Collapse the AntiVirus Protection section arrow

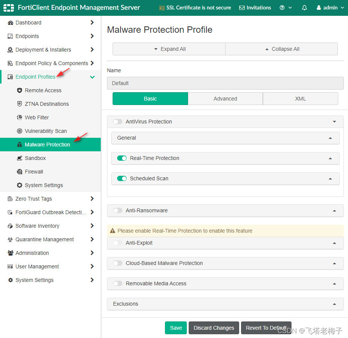click(334, 122)
